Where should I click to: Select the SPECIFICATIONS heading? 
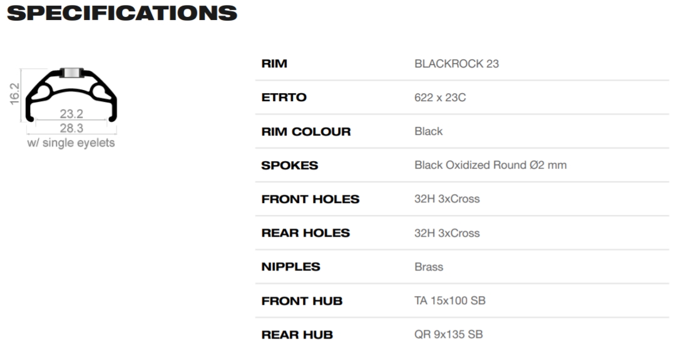[122, 12]
